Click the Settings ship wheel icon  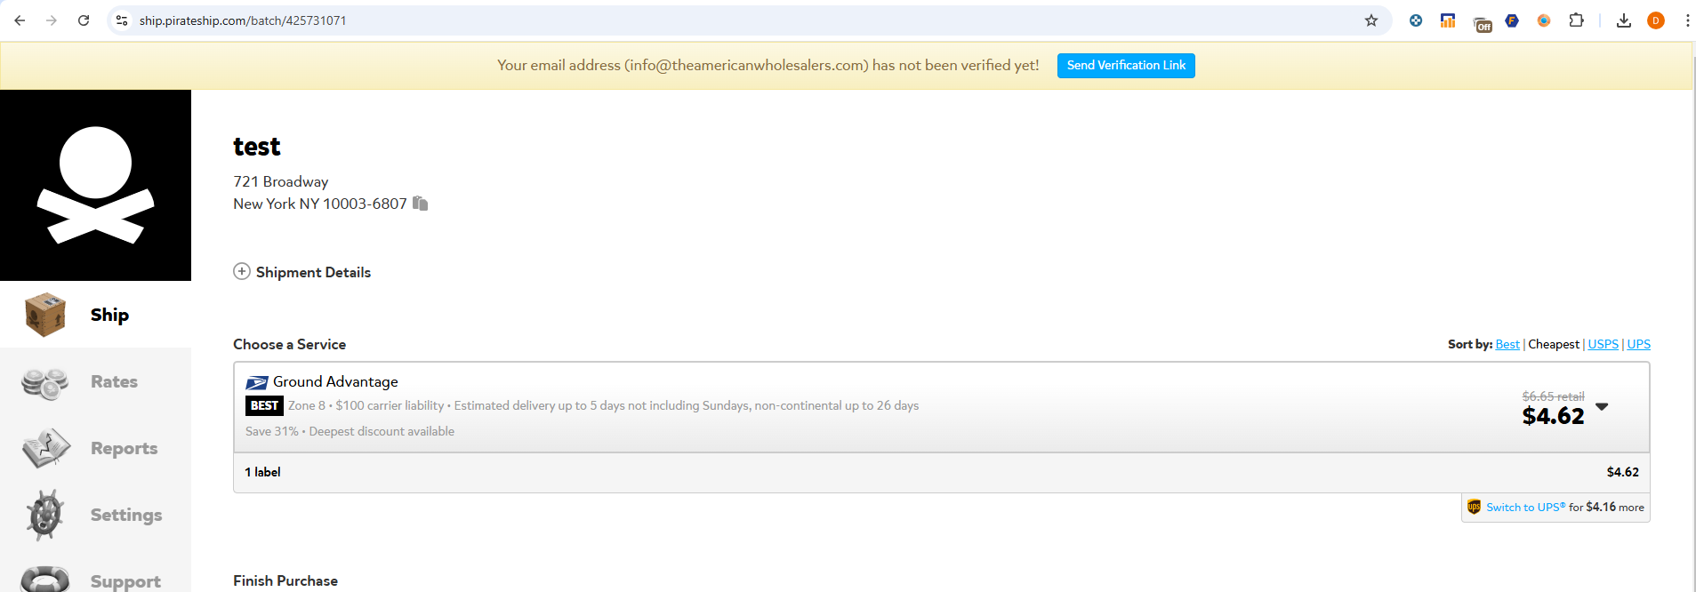click(45, 515)
